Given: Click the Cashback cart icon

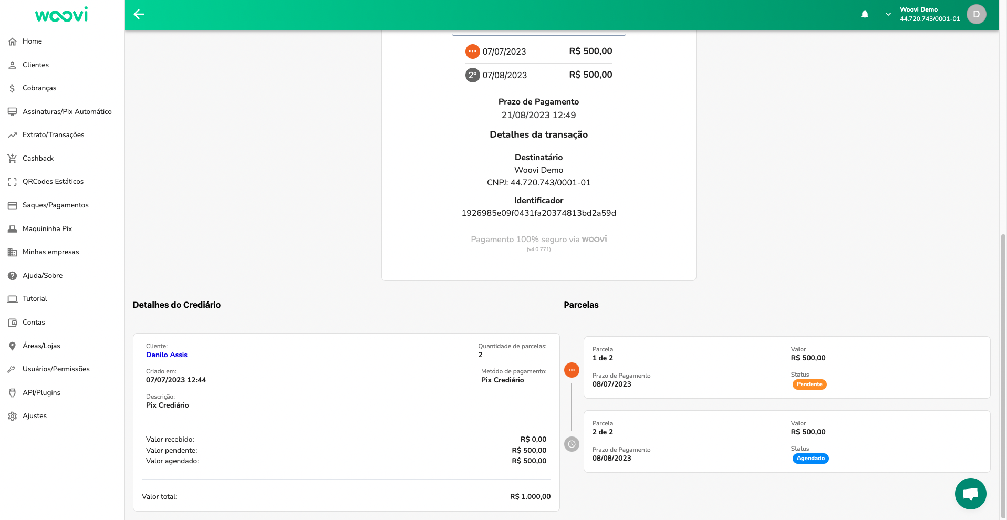Looking at the screenshot, I should coord(12,158).
